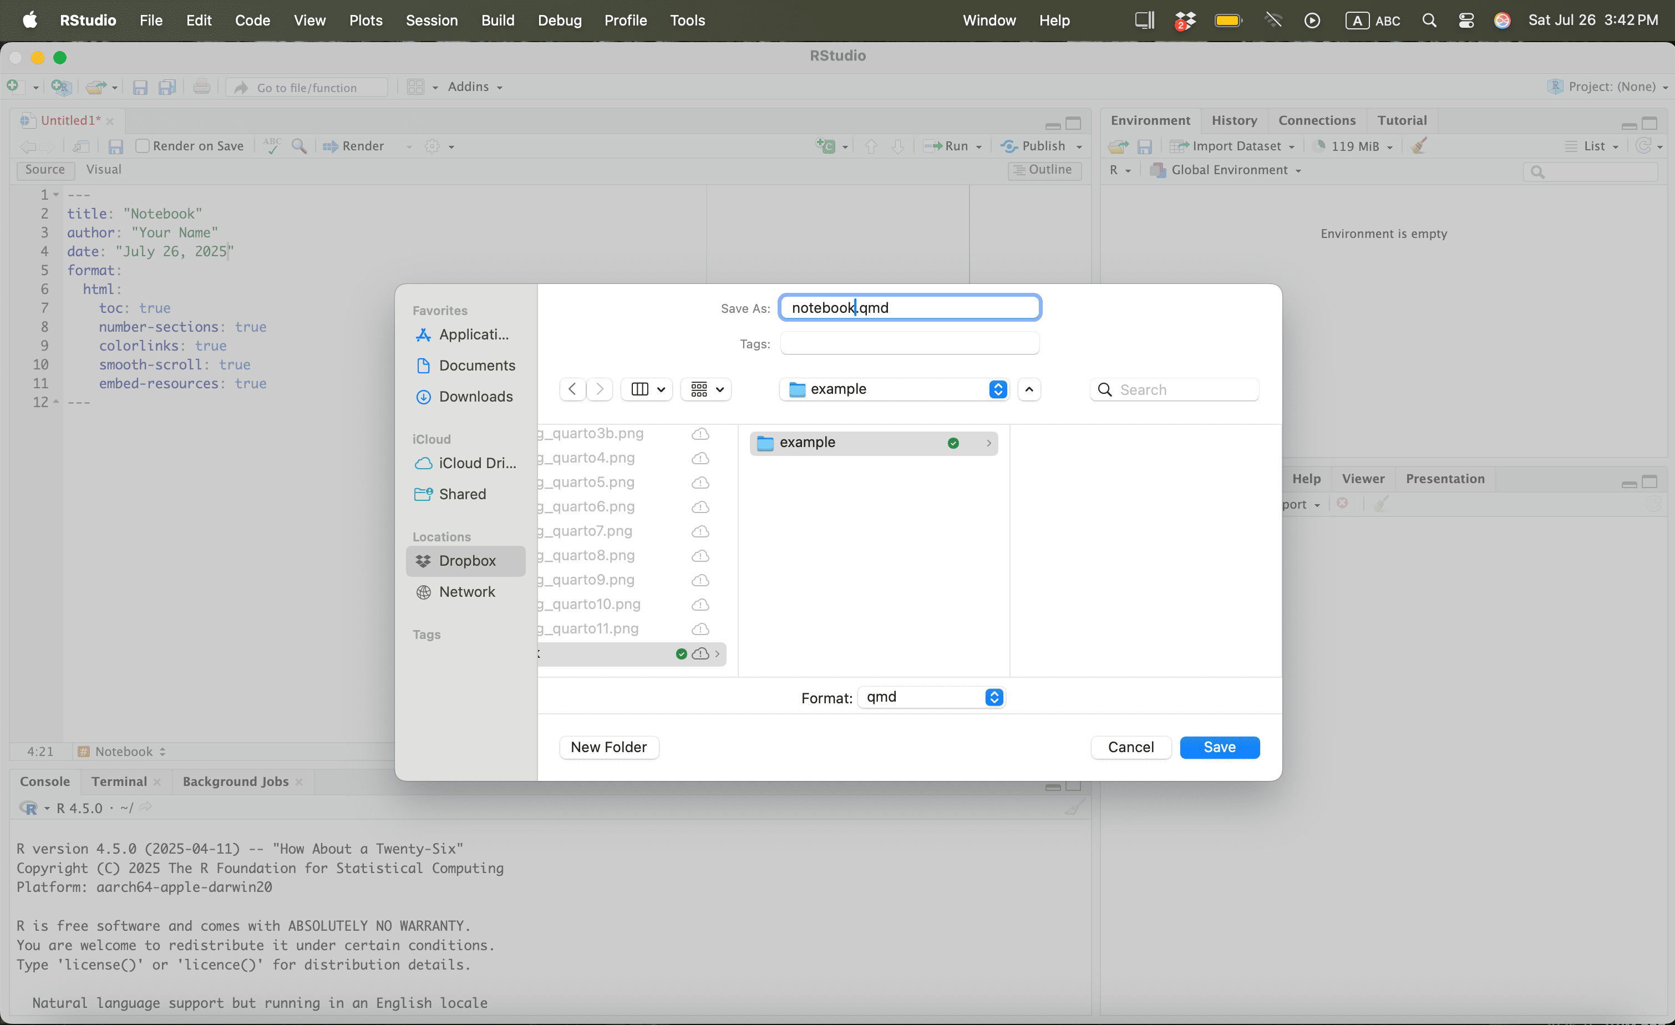Switch editor to Visual mode

pyautogui.click(x=103, y=170)
